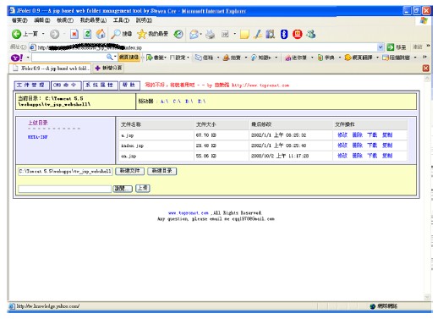Open a new tab via 新增分頁

coord(108,68)
